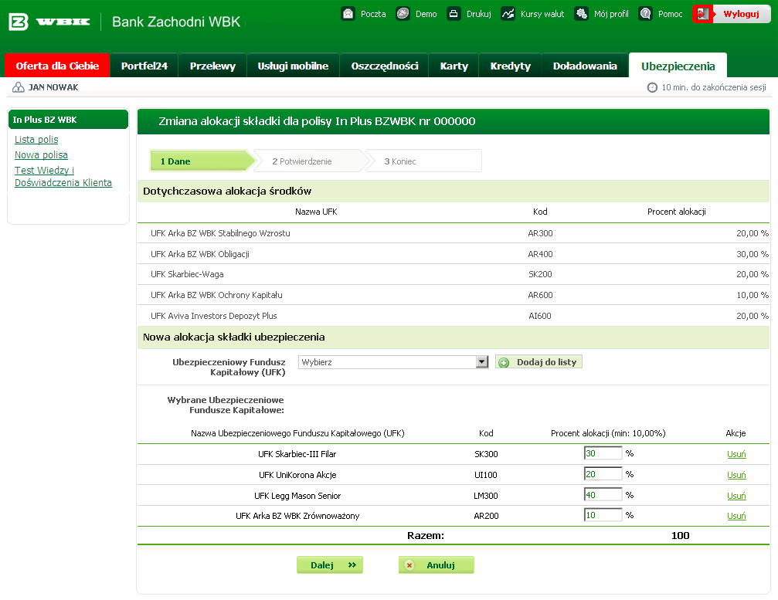This screenshot has width=778, height=600.
Task: Click the BZ WBK bank logo
Action: pos(49,22)
